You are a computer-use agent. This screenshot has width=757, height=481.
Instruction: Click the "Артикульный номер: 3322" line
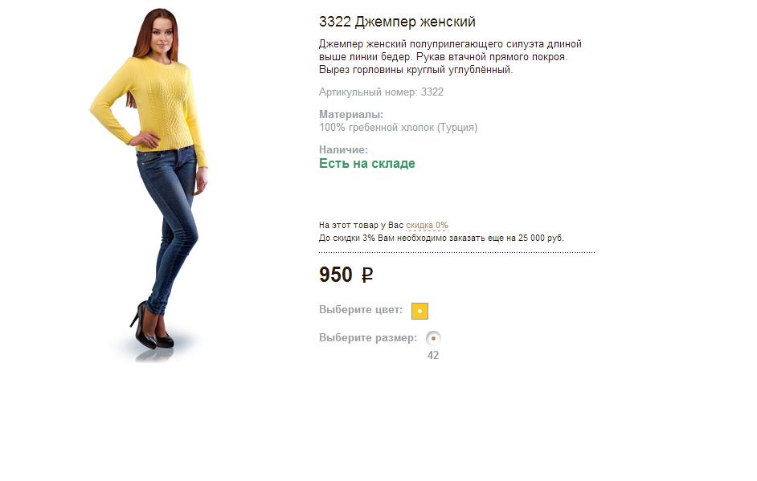point(381,92)
